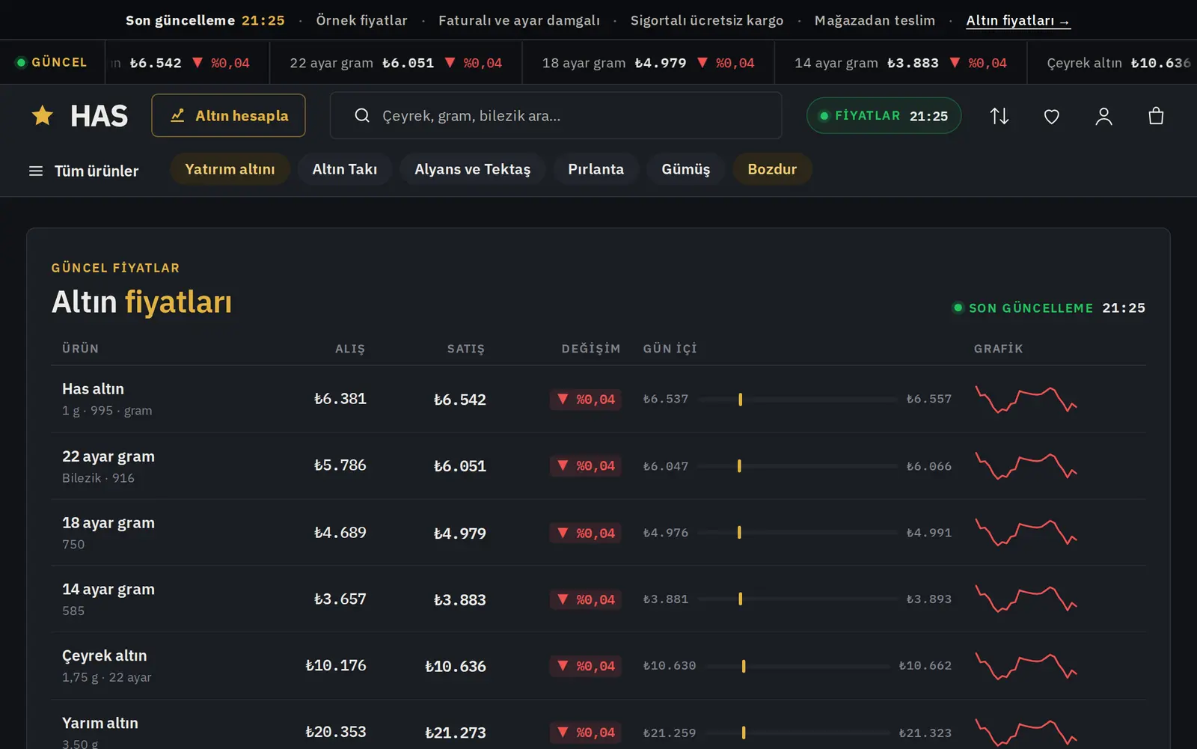Select Gümüş category

(686, 169)
